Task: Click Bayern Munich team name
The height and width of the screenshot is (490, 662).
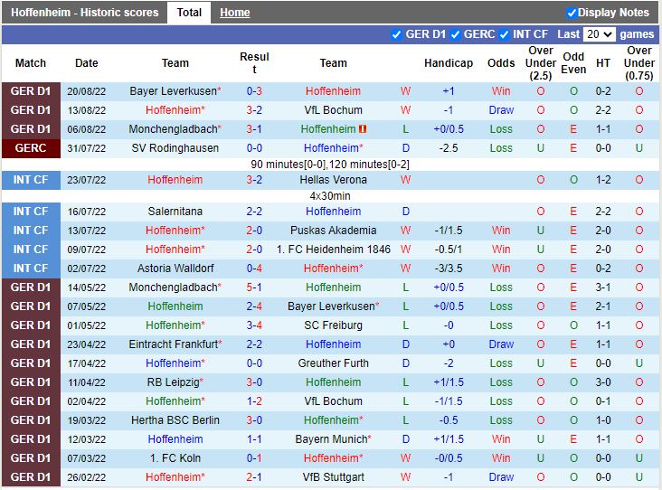Action: (333, 439)
